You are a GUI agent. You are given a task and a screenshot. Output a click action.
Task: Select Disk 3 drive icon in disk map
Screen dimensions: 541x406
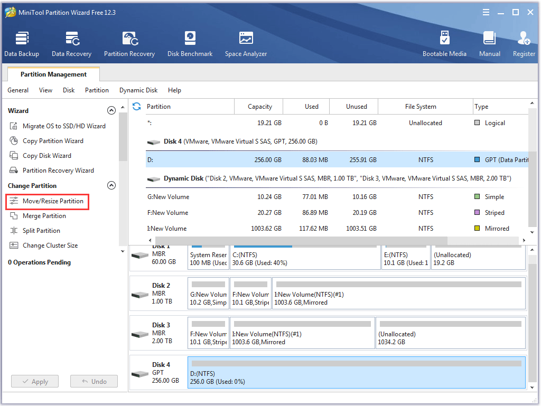coord(140,334)
